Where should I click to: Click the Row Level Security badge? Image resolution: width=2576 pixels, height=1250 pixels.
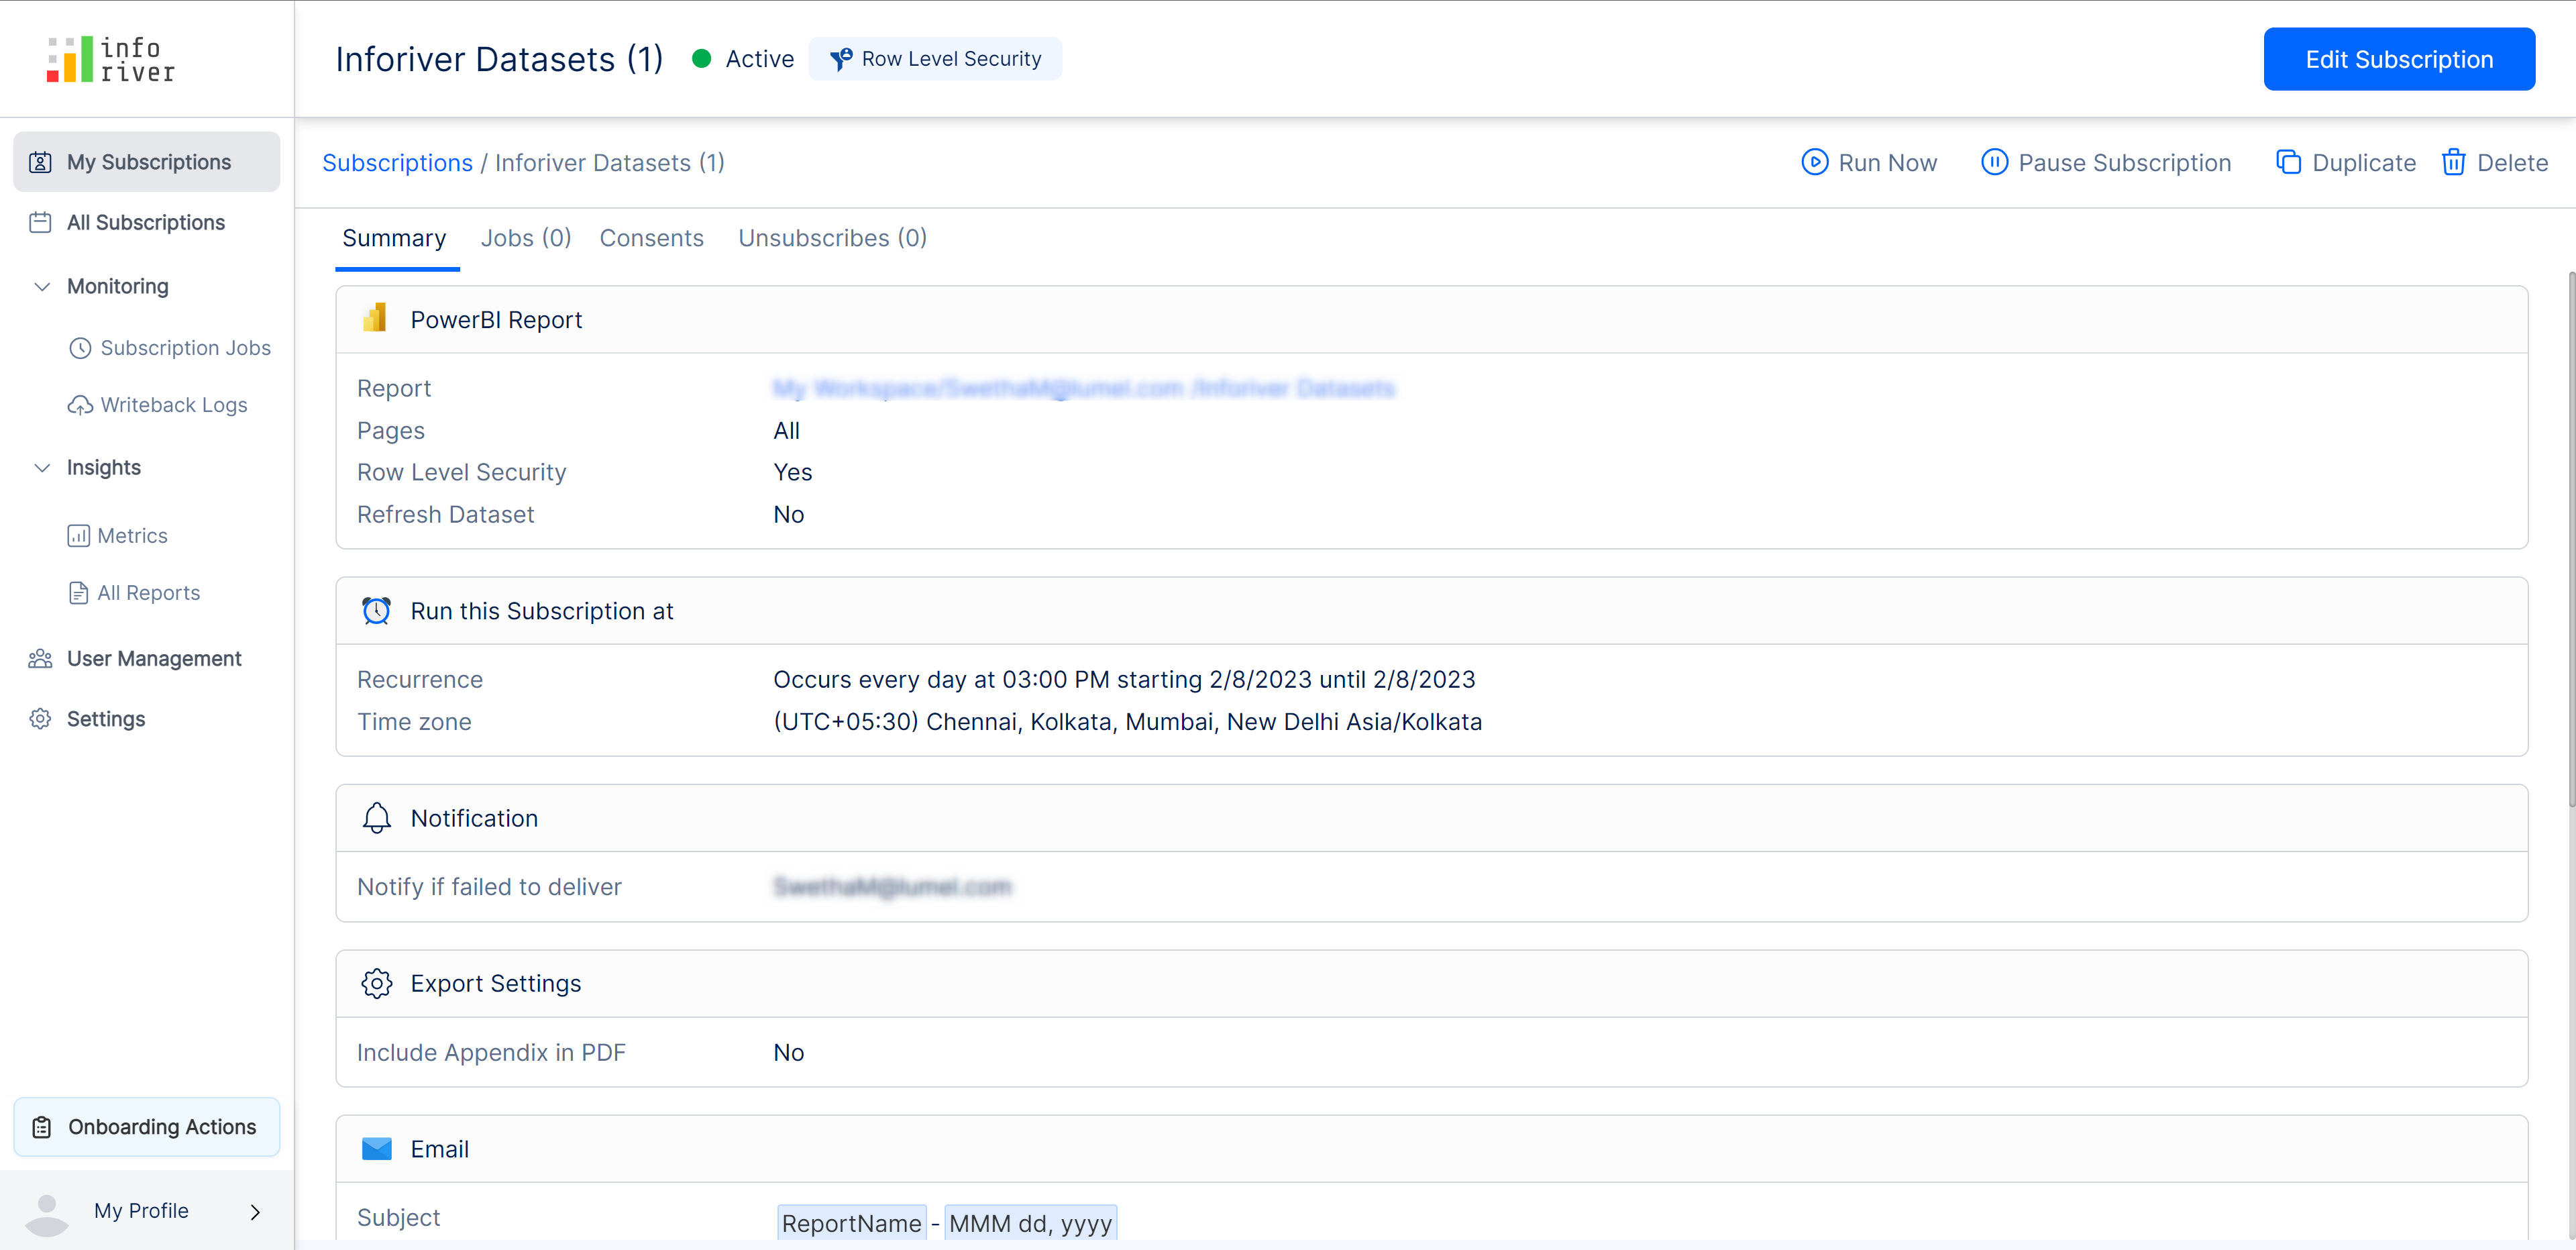coord(935,59)
